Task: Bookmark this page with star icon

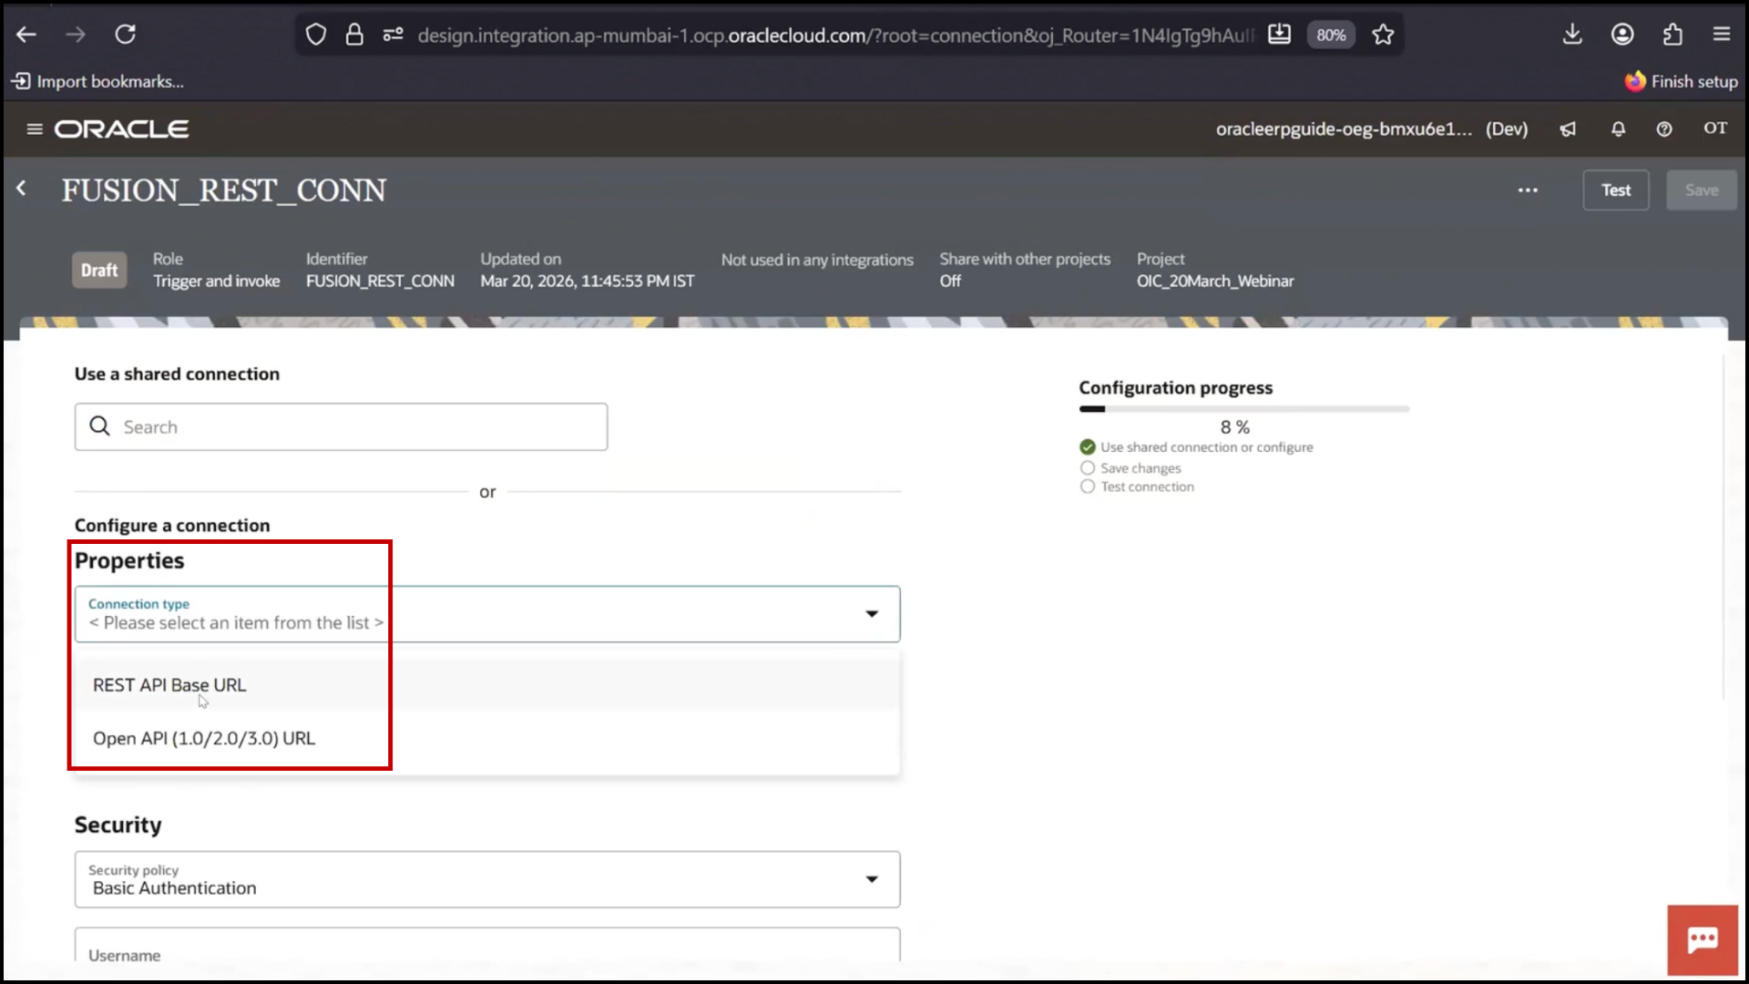Action: (x=1383, y=35)
